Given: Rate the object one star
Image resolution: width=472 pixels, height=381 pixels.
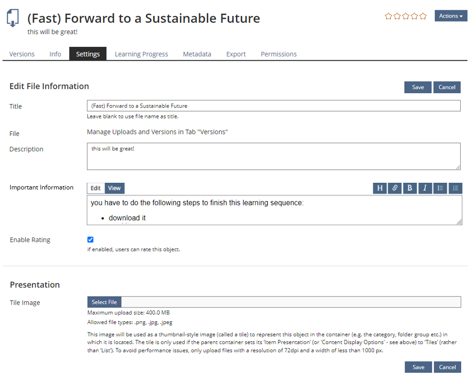Looking at the screenshot, I should click(388, 16).
